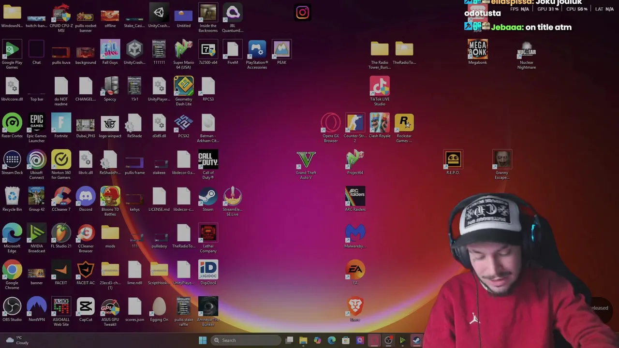
Task: Open PlayStation Accessories shortcut
Action: pos(257,55)
